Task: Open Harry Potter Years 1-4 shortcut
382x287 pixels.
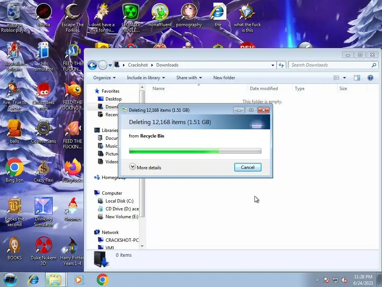Action: point(72,251)
